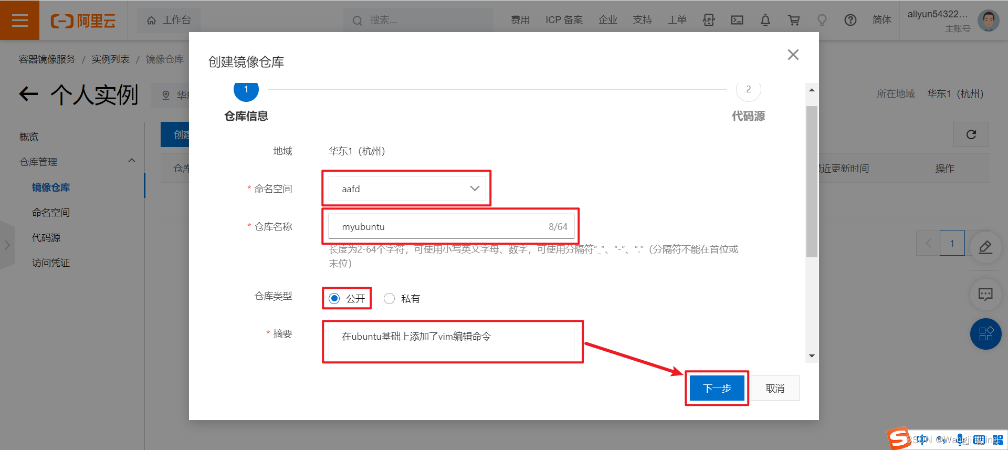Screen dimensions: 1008x450
Task: Open the API tools icon in header
Action: pyautogui.click(x=709, y=20)
